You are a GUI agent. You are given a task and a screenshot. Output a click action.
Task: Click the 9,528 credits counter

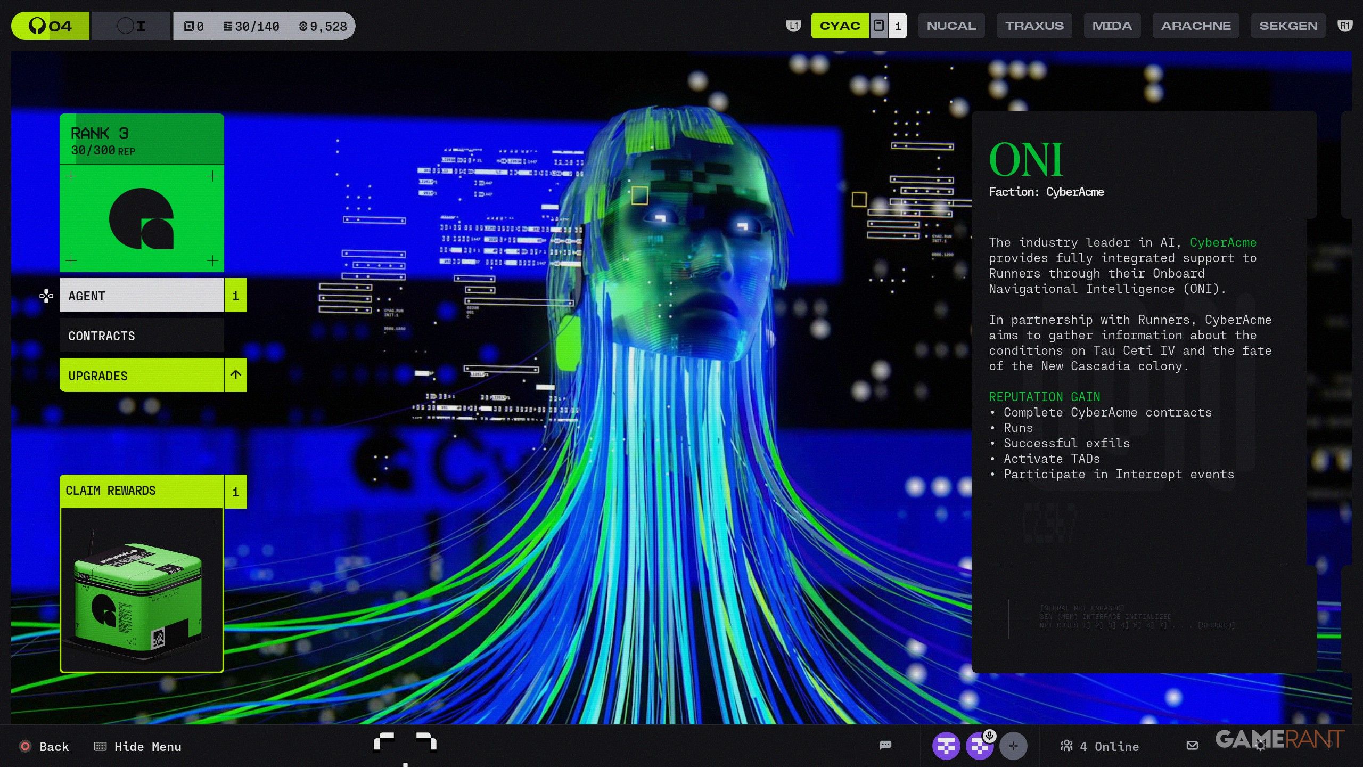(323, 26)
